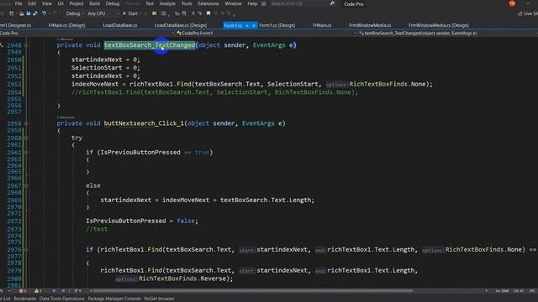Open the Test menu
The width and height of the screenshot is (538, 302).
[150, 3]
